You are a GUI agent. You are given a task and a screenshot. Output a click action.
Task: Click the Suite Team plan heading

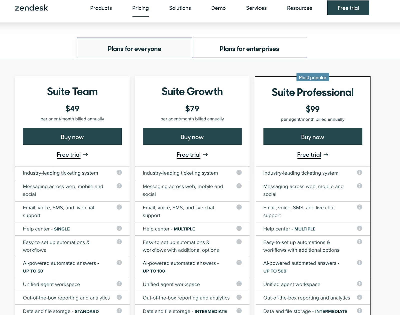click(72, 92)
